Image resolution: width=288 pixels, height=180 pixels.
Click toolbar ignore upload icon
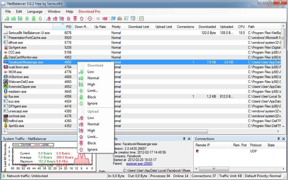[82, 18]
